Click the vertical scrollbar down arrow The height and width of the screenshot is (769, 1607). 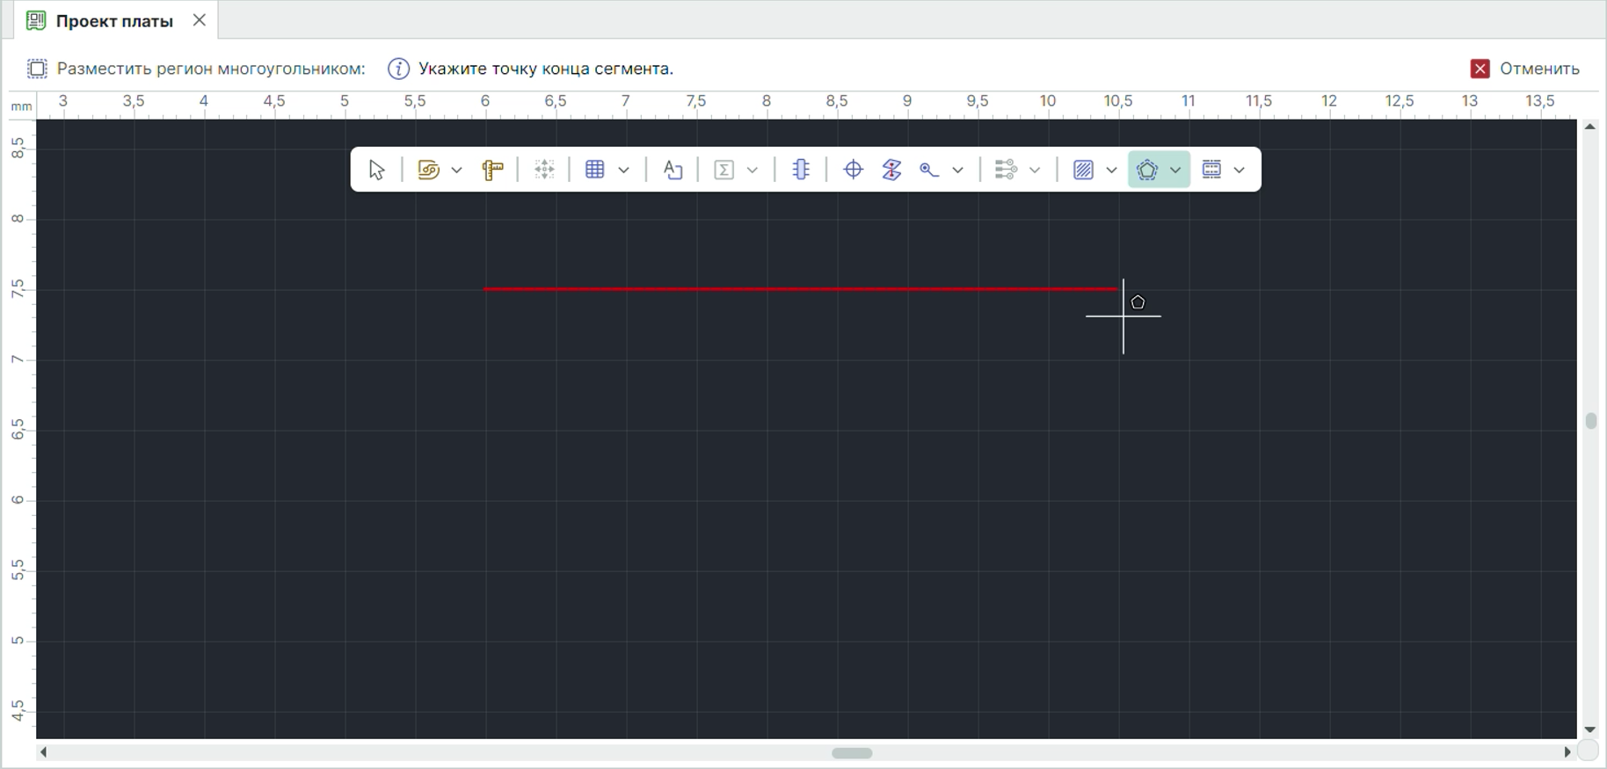tap(1589, 729)
